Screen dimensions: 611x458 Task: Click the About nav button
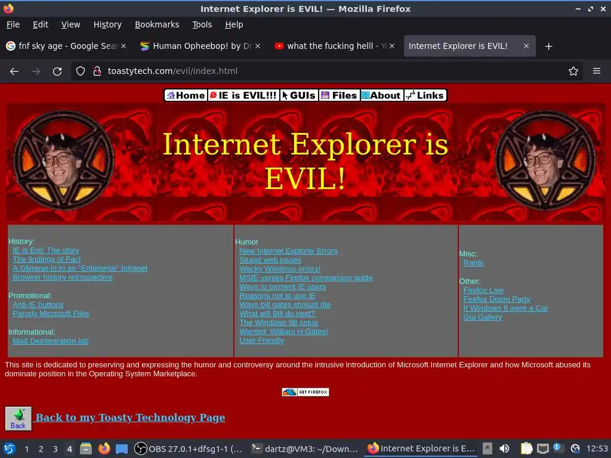click(381, 95)
